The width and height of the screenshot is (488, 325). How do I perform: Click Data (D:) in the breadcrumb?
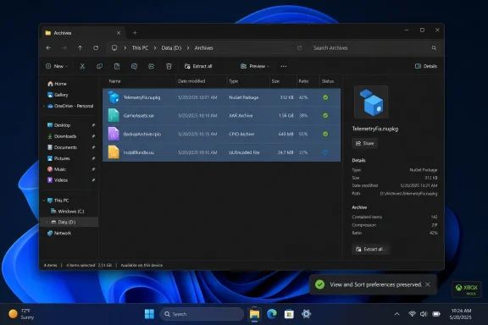click(x=171, y=48)
